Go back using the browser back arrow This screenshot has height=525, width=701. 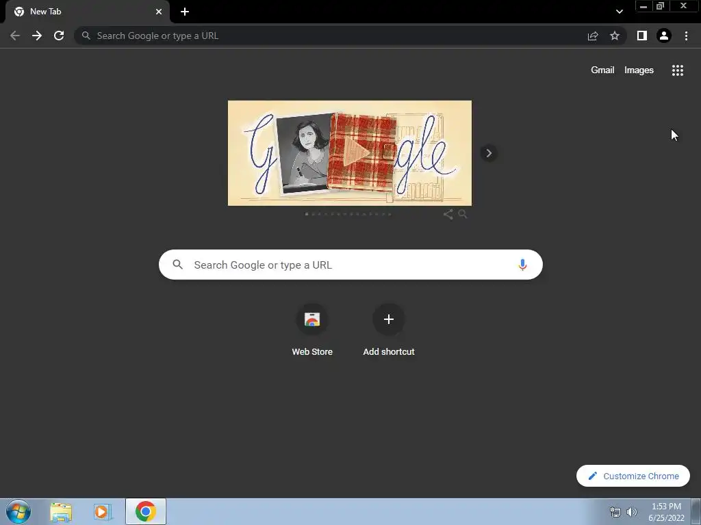(x=15, y=36)
